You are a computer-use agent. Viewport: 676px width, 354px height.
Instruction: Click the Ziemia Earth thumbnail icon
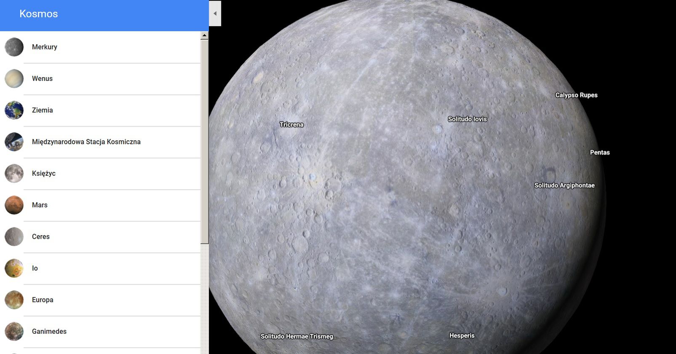pyautogui.click(x=14, y=110)
